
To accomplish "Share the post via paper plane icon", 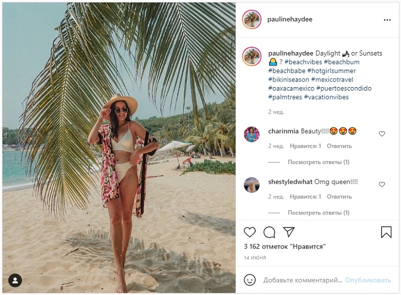I will coord(289,232).
